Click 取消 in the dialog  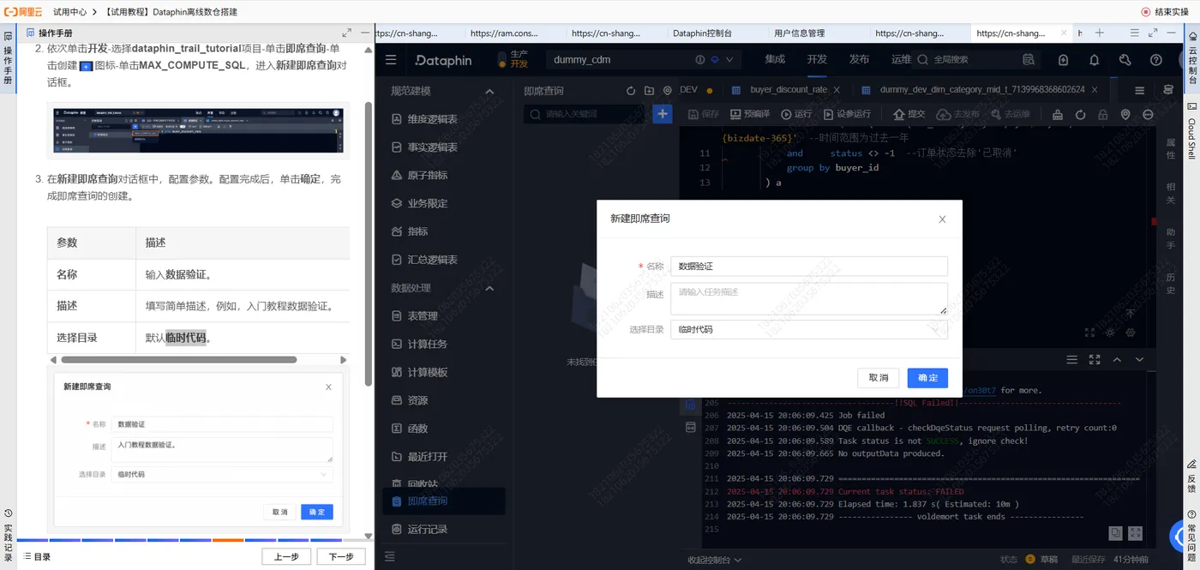point(879,378)
